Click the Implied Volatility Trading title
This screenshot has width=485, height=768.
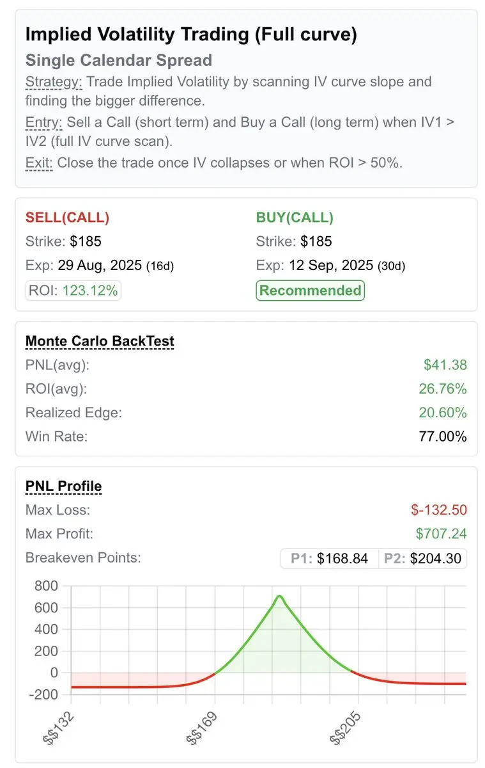191,35
